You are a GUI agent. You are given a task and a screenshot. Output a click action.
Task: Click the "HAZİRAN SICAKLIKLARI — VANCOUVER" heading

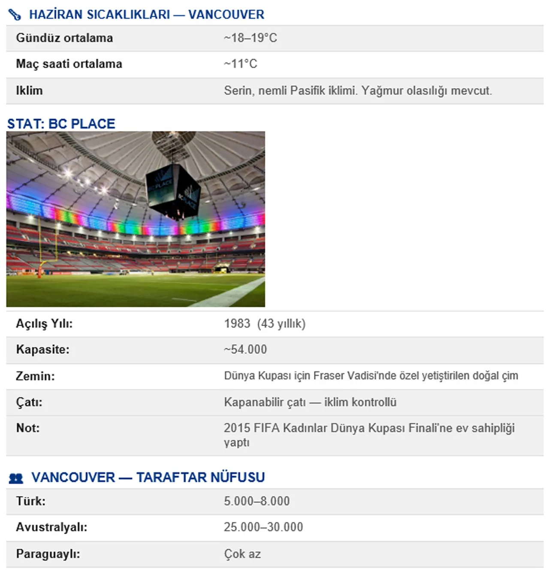point(147,15)
